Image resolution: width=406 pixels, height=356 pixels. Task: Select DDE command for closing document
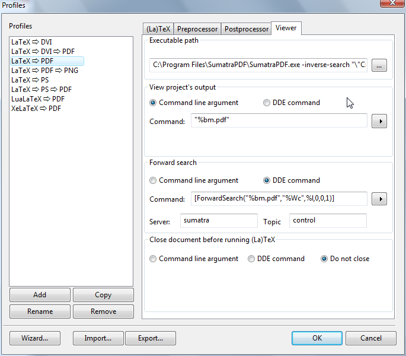276,259
